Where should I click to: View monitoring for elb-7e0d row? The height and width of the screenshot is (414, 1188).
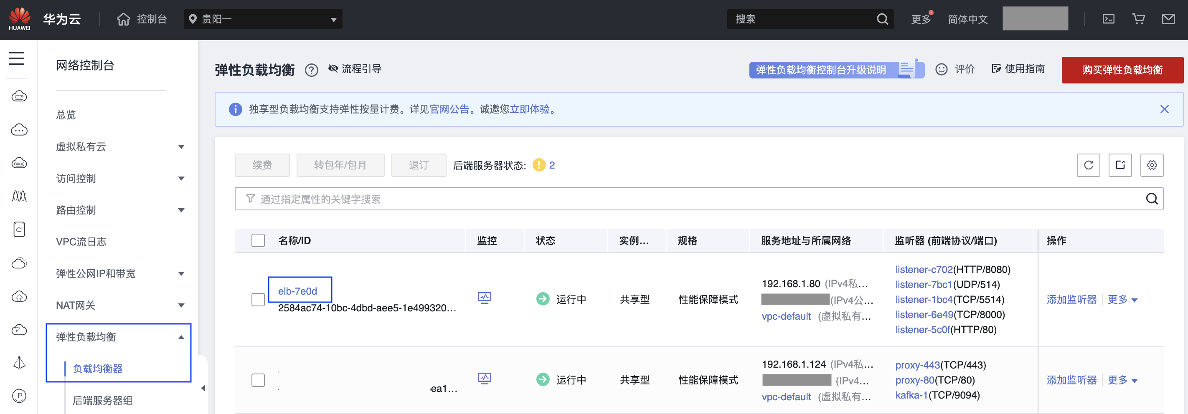pos(484,298)
